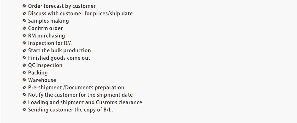Click Notify the customer for the shipment date
The image size is (297, 123).
[x=80, y=95]
